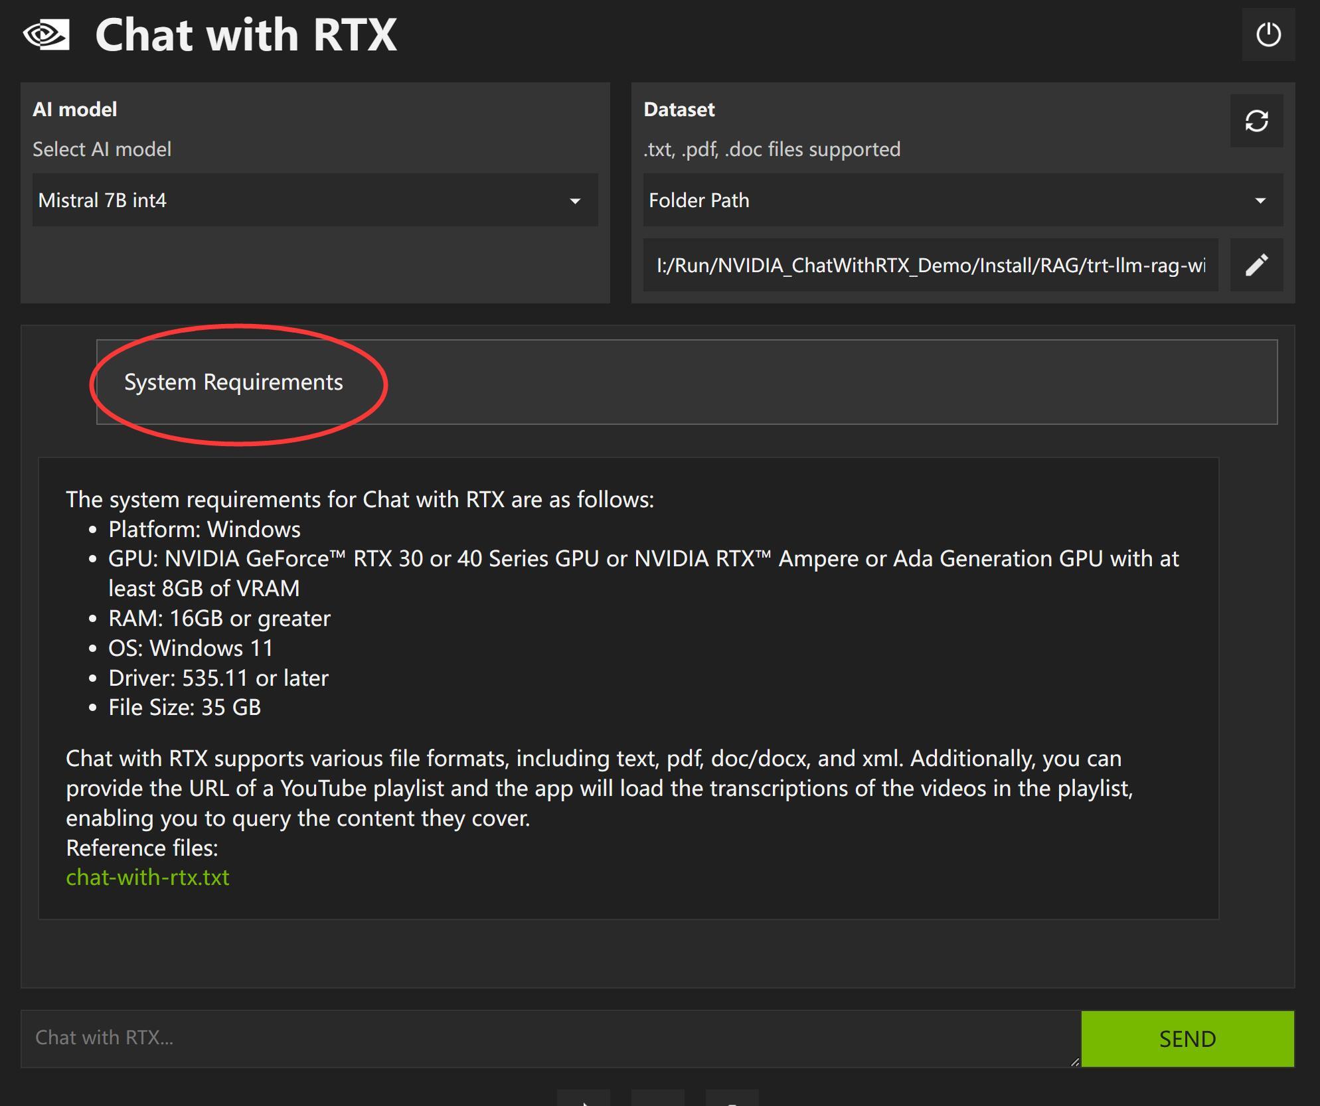Image resolution: width=1320 pixels, height=1106 pixels.
Task: Click the pencil icon to edit folder path
Action: (1256, 265)
